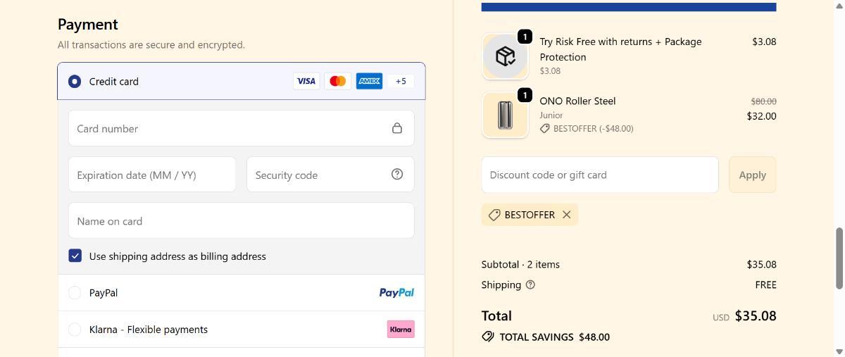Uncheck use shipping address as billing

[x=75, y=256]
